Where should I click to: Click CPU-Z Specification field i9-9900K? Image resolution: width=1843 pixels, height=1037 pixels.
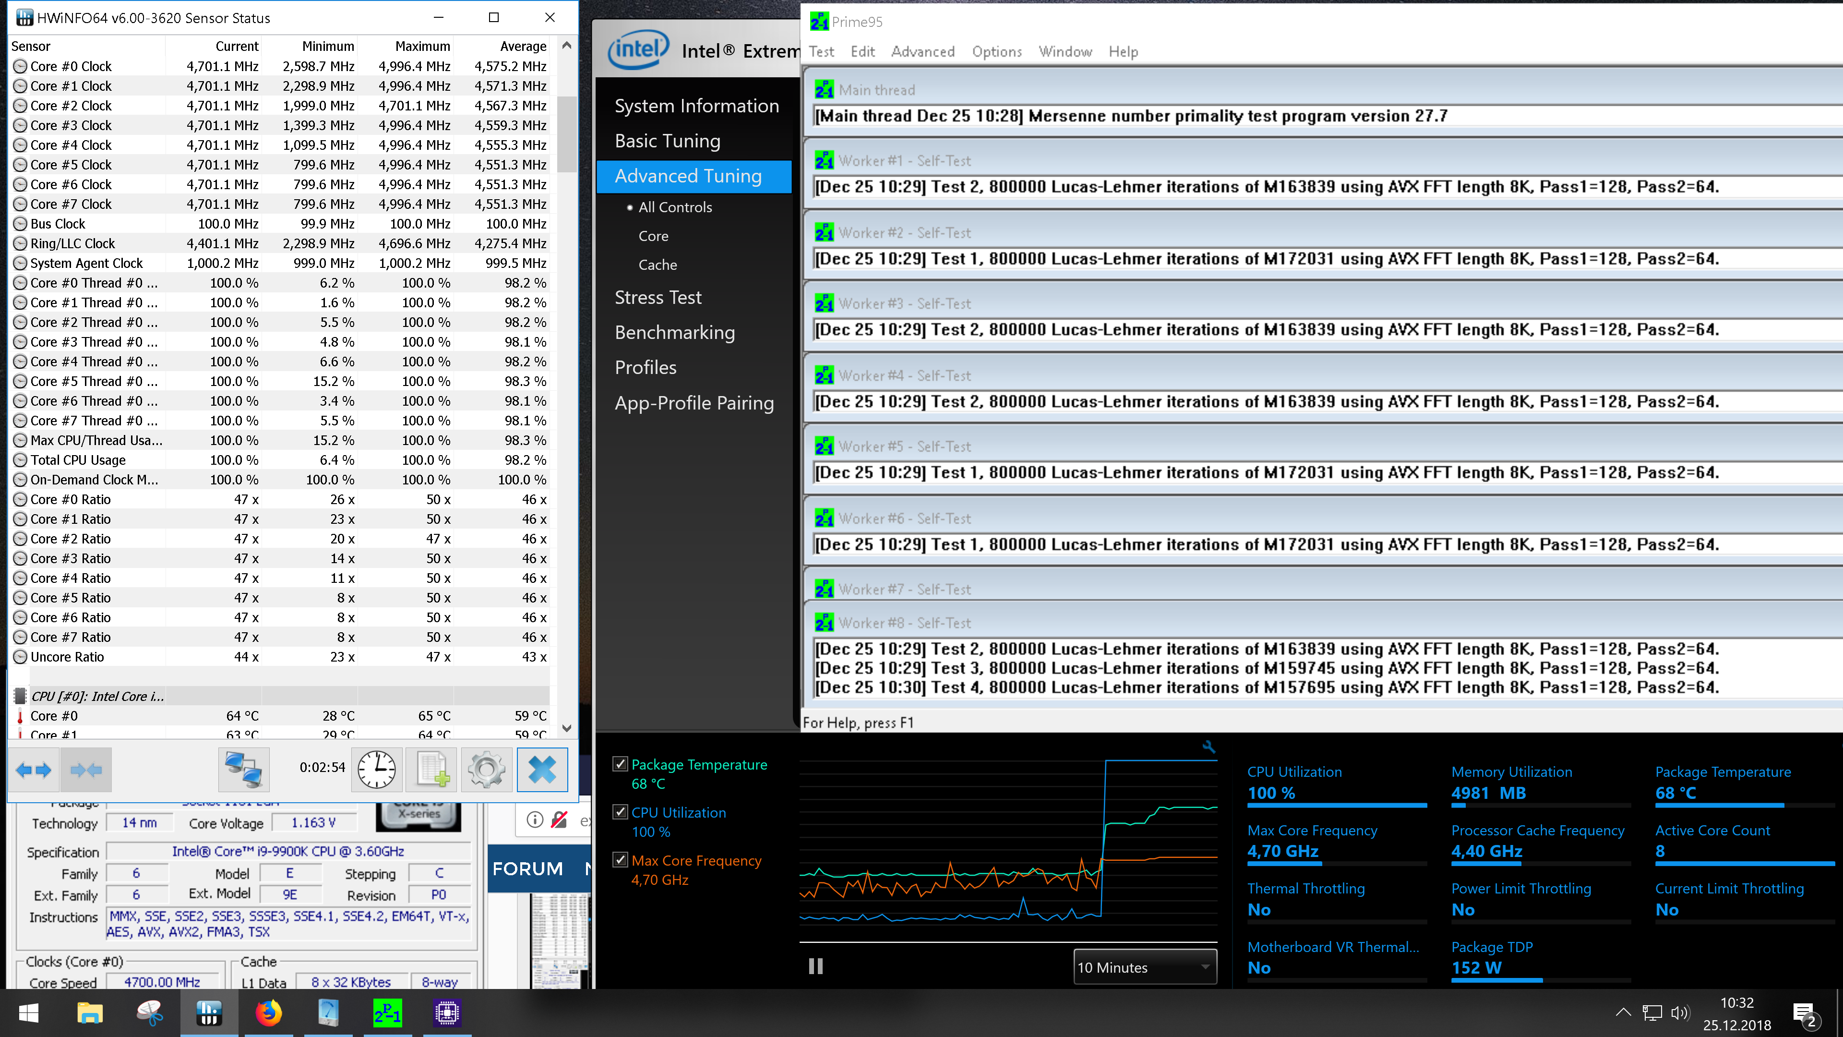click(288, 852)
